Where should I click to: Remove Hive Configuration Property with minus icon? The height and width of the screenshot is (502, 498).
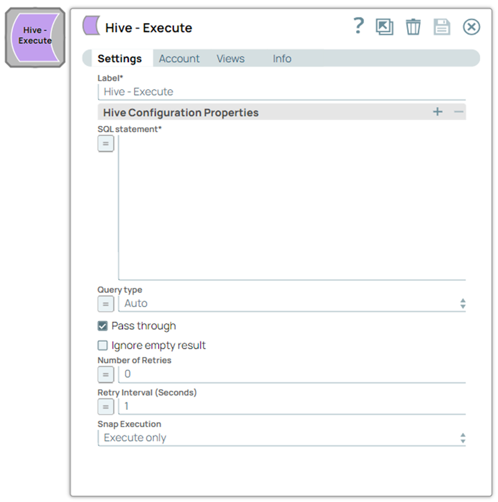(x=459, y=112)
